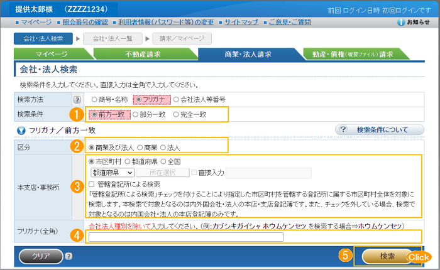Choose 前方一致 search condition

click(94, 114)
